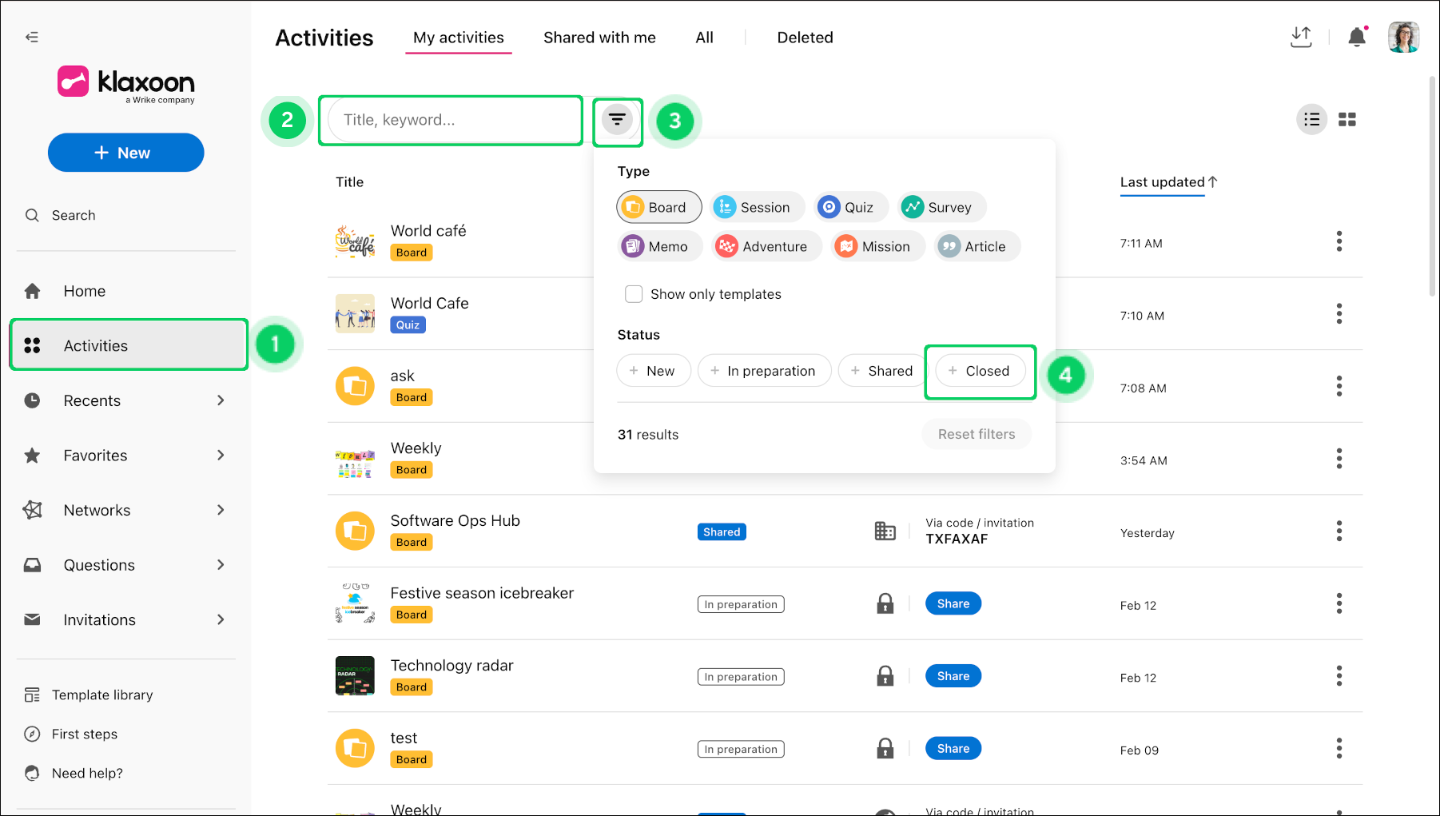1440x816 pixels.
Task: Check the Show only templates box
Action: (x=634, y=294)
